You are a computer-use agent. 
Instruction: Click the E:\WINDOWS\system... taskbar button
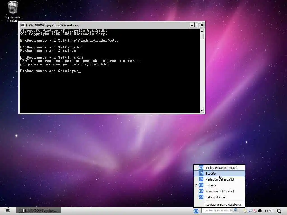pyautogui.click(x=38, y=211)
